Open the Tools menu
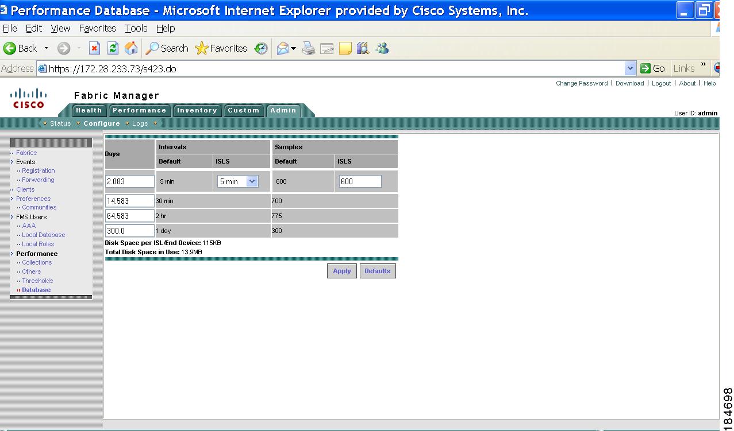Viewport: 734px width, 431px height. (136, 28)
